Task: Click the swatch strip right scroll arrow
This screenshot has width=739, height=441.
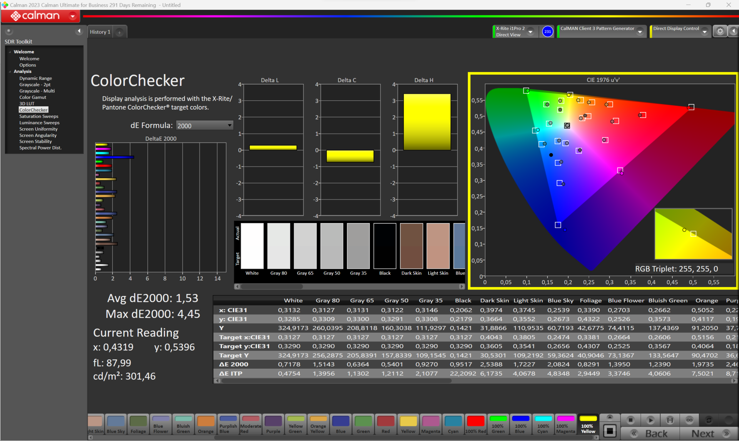Action: 461,286
